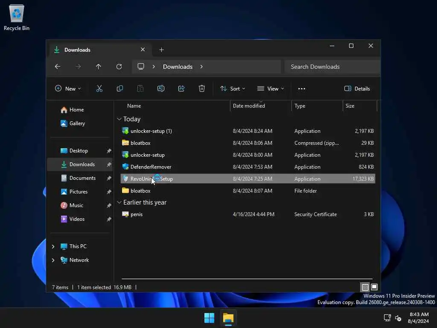Click pin icon next to Documents
Image resolution: width=437 pixels, height=328 pixels.
[109, 178]
